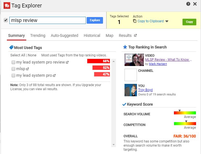Open Mark Harbert channel link
This screenshot has height=154, width=201.
click(x=158, y=64)
